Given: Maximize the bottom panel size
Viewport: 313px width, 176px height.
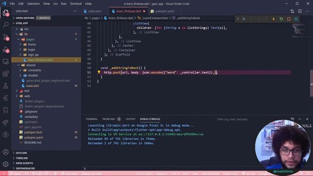Looking at the screenshot, I should point(300,119).
